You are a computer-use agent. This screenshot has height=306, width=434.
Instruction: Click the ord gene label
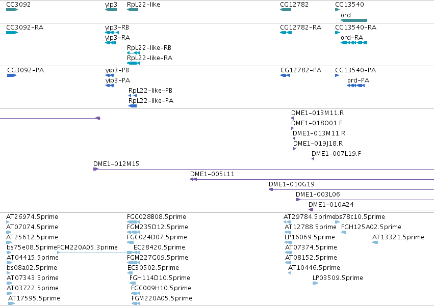346,15
